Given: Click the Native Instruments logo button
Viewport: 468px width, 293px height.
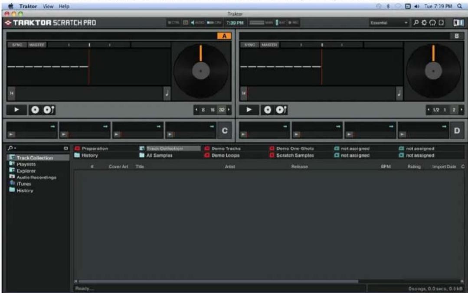Looking at the screenshot, I should point(458,23).
